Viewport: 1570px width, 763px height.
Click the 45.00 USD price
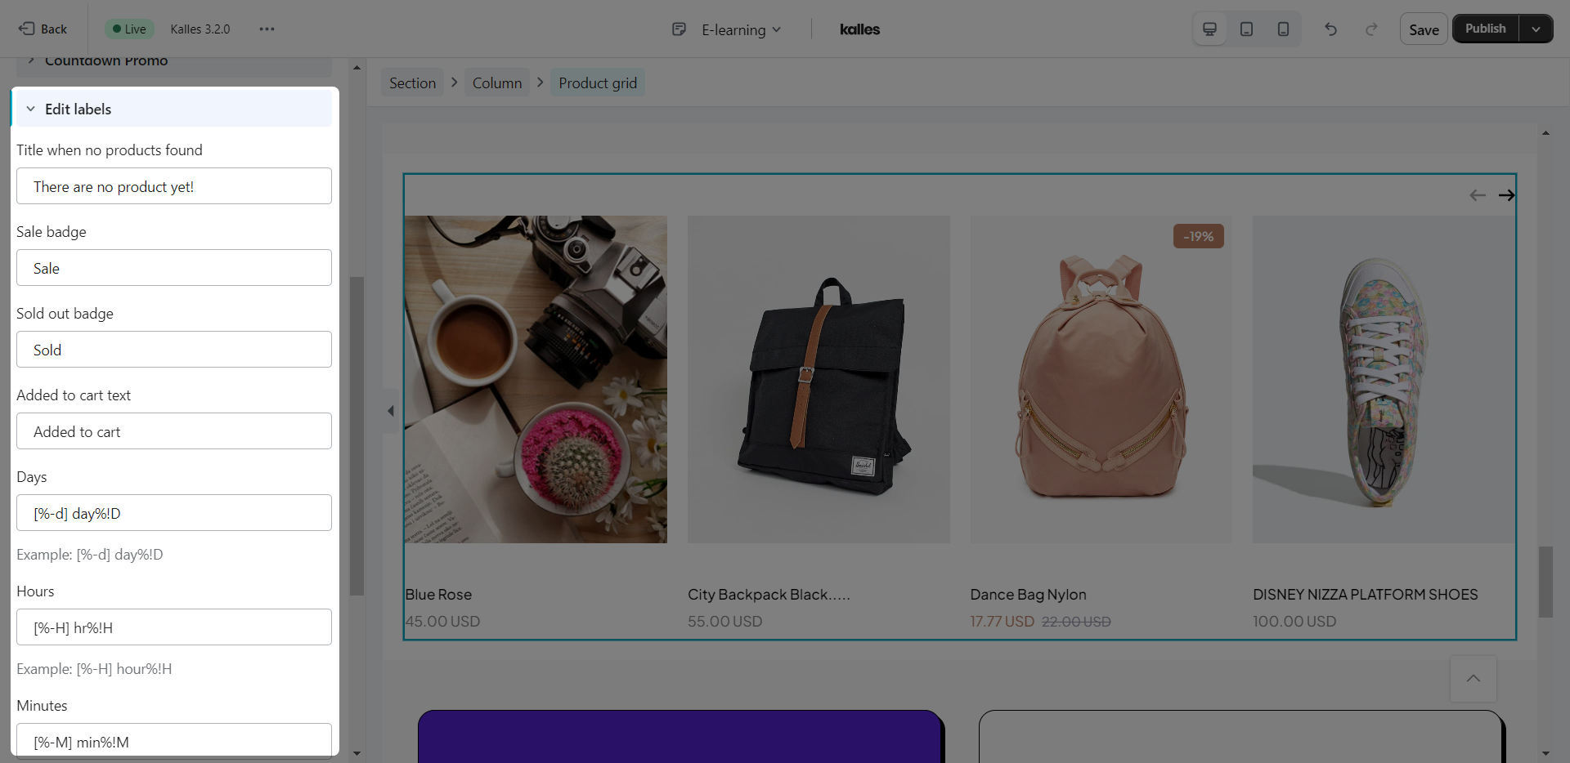(442, 622)
